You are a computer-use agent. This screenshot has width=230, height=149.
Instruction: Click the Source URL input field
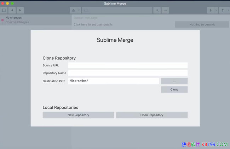click(128, 65)
